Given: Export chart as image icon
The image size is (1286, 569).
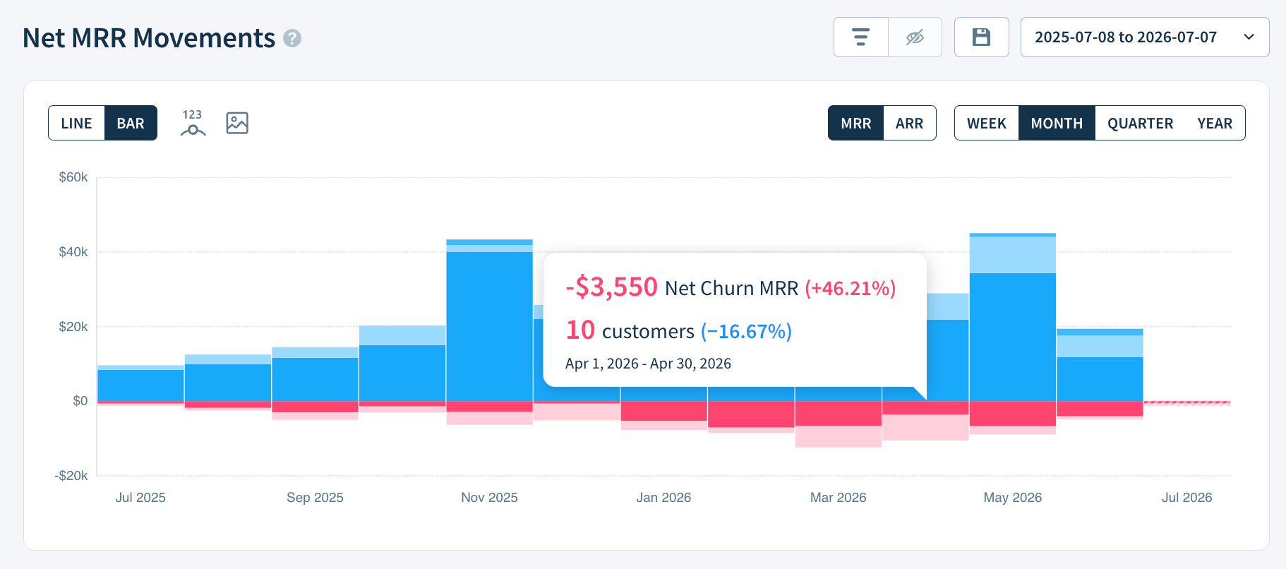Looking at the screenshot, I should point(237,123).
